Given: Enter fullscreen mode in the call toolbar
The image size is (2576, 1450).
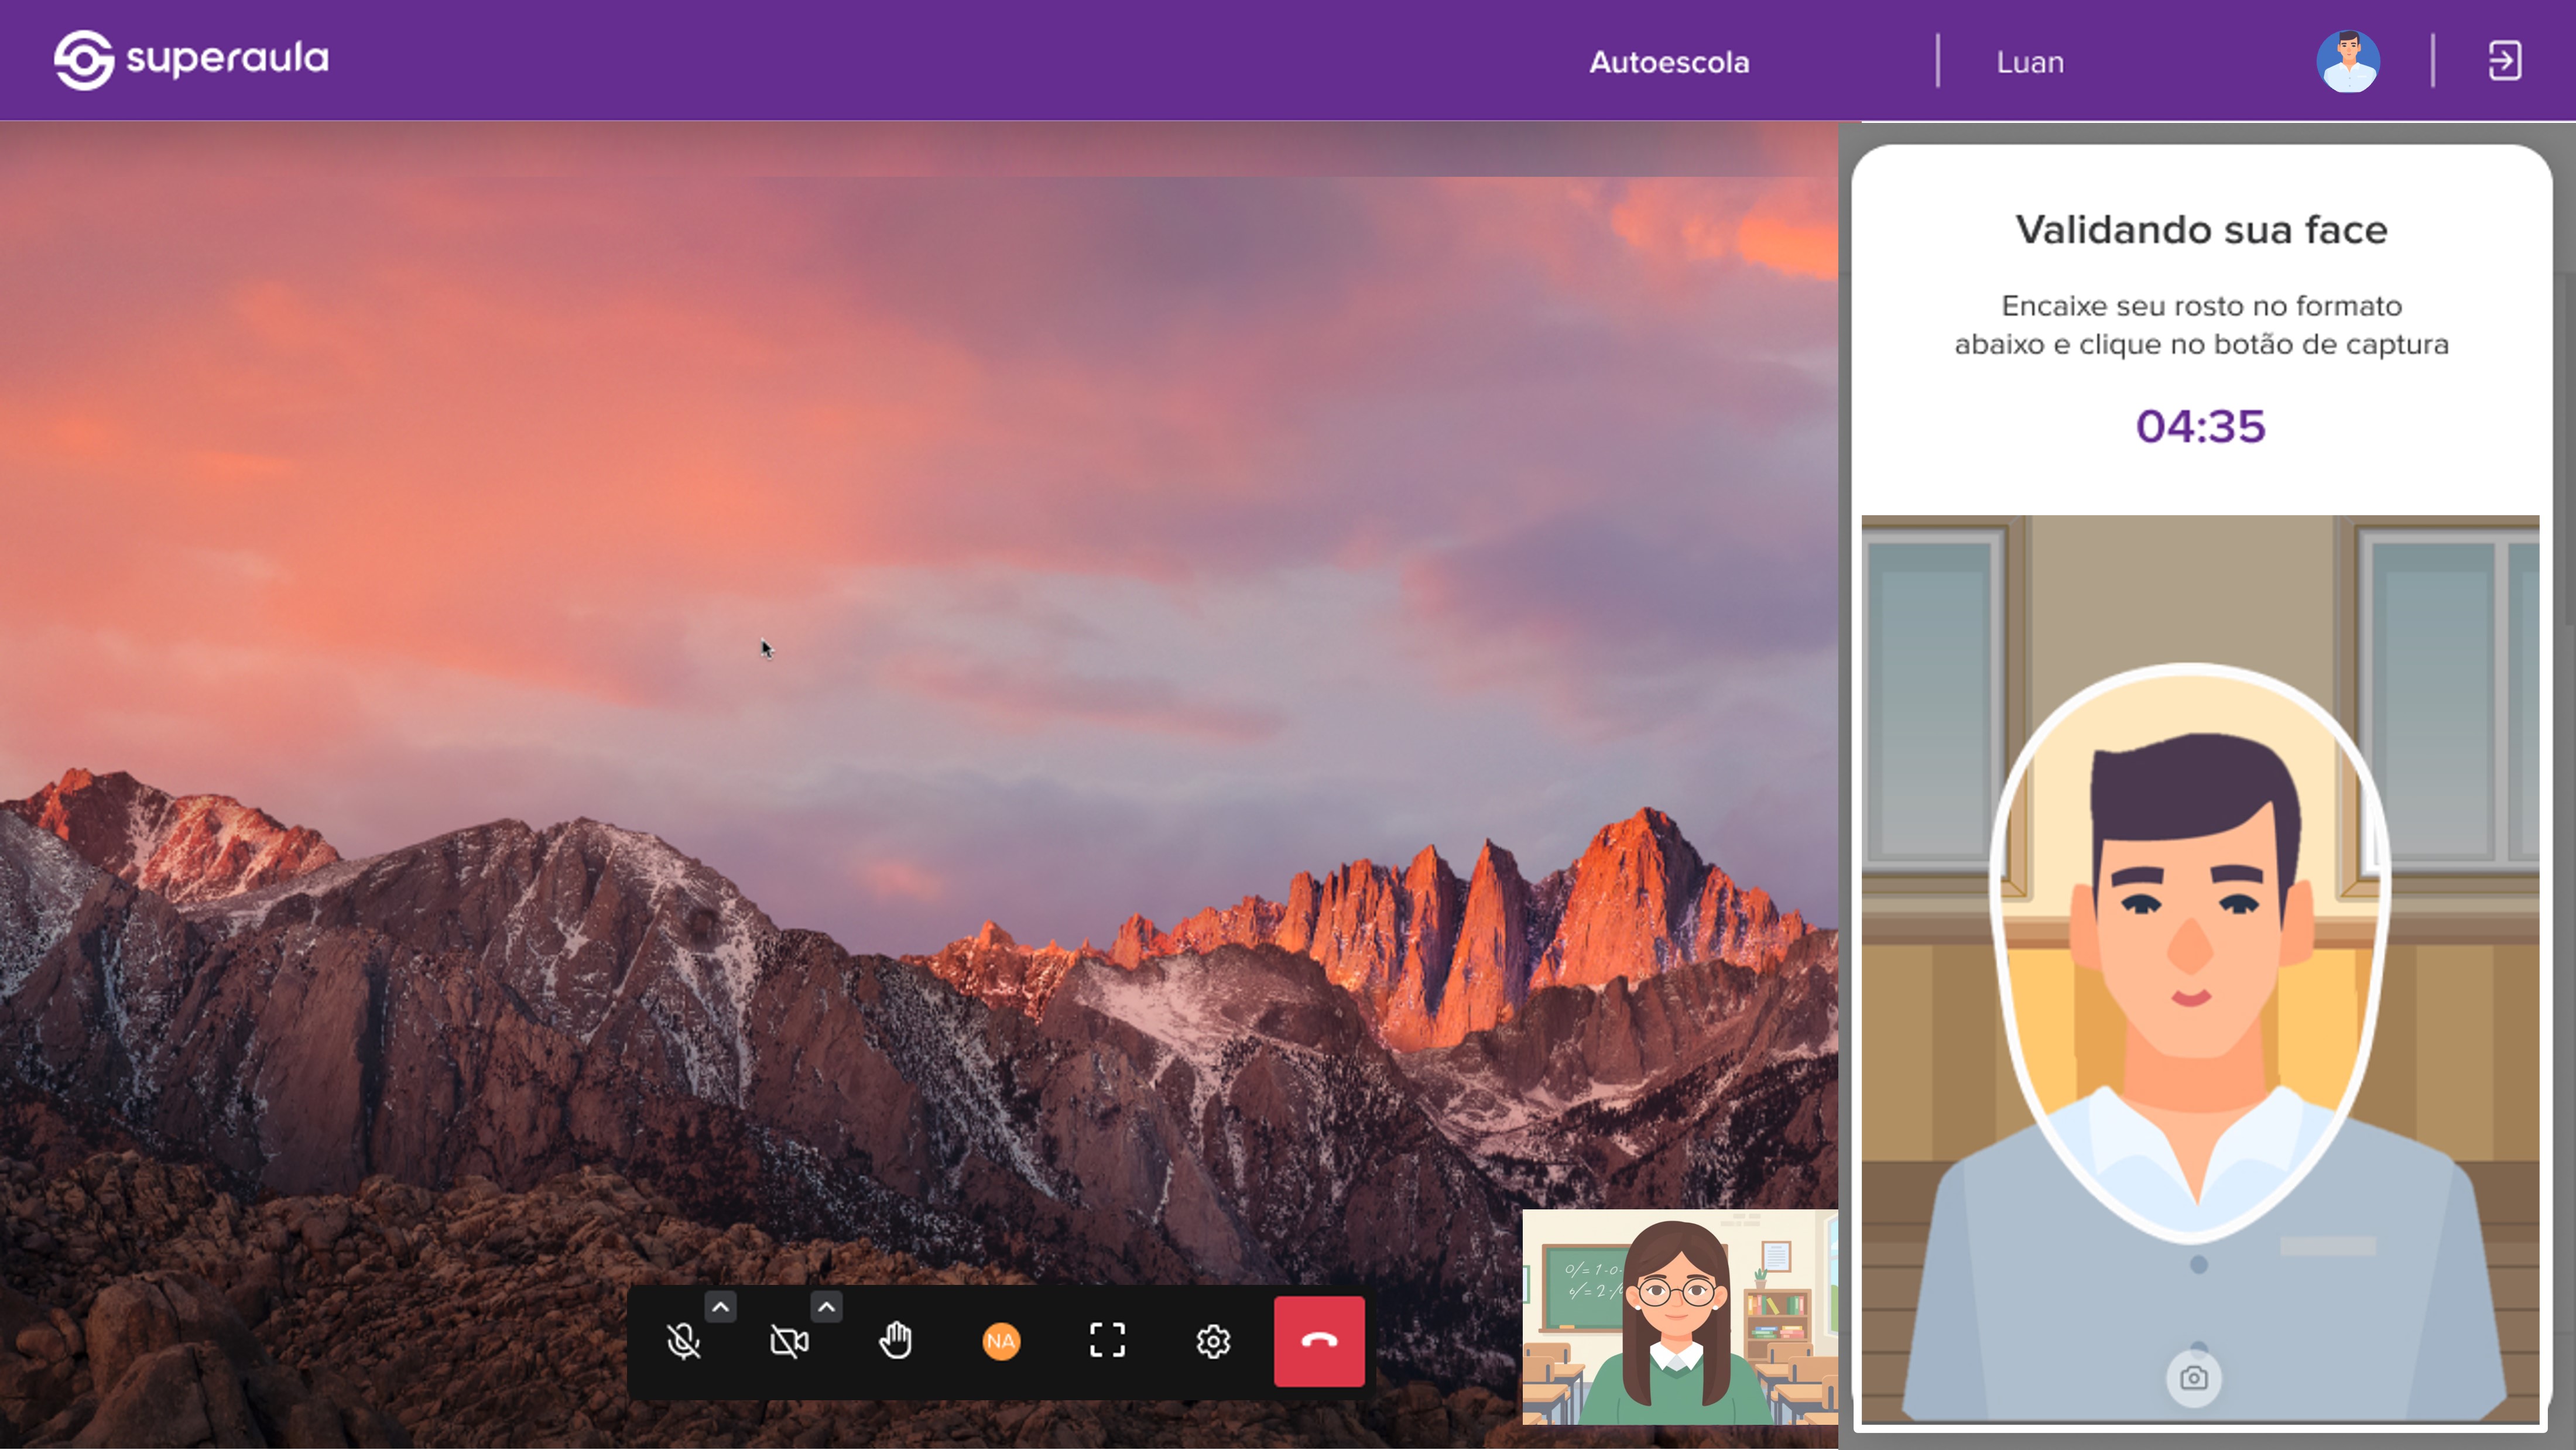Looking at the screenshot, I should (x=1107, y=1342).
